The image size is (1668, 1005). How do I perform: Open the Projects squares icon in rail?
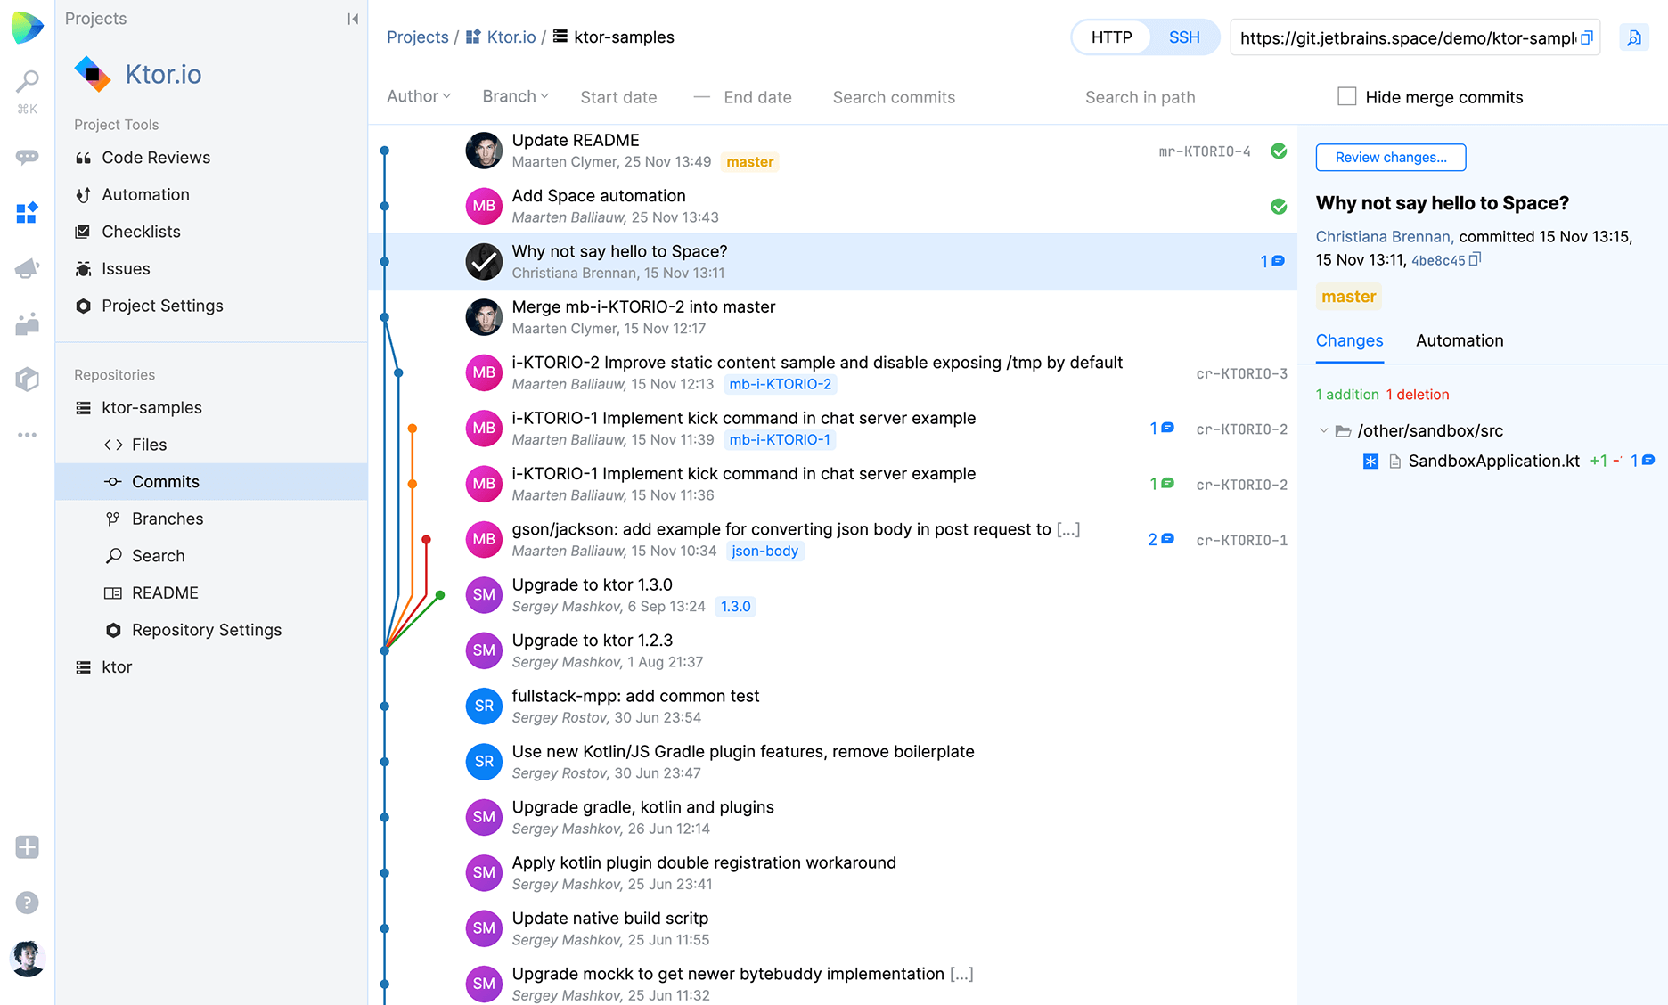point(28,212)
